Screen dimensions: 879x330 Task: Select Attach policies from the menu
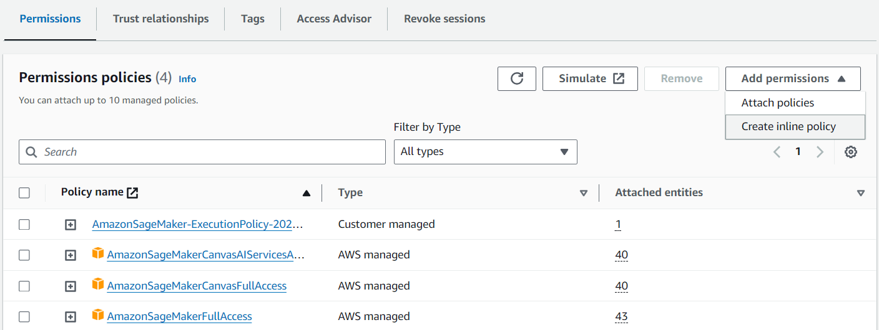click(x=777, y=103)
